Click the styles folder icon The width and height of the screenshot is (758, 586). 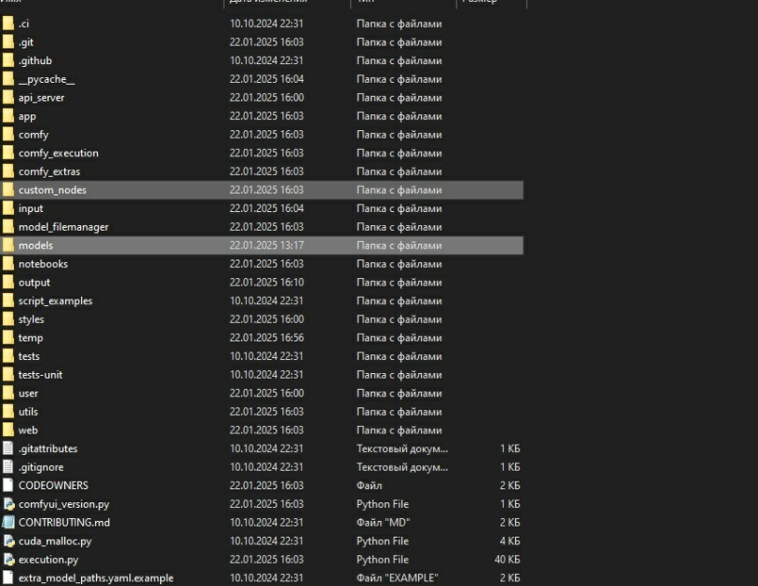pos(7,319)
